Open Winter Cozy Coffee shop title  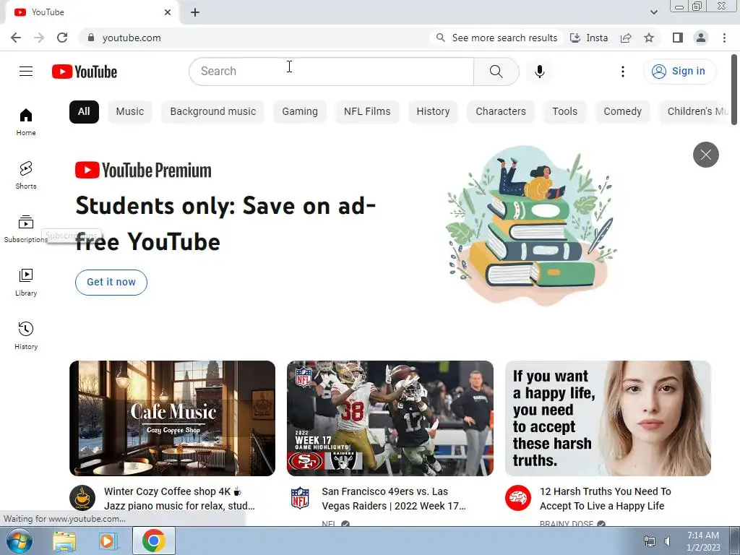tap(179, 499)
